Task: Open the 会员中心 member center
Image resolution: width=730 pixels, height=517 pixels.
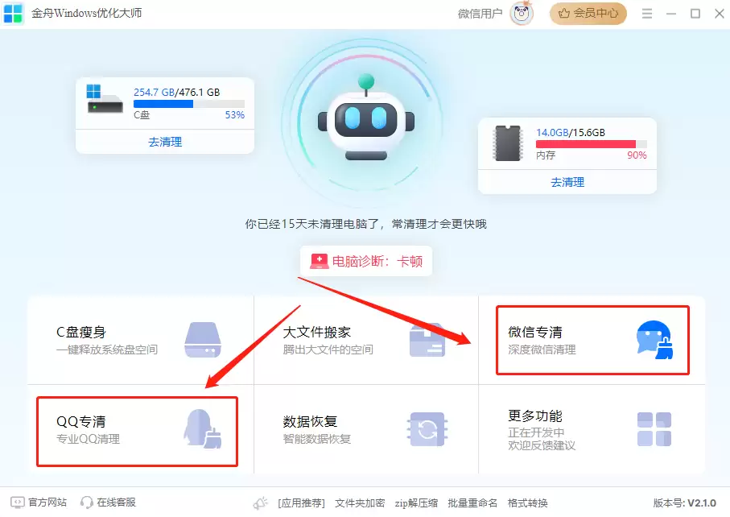Action: (588, 13)
